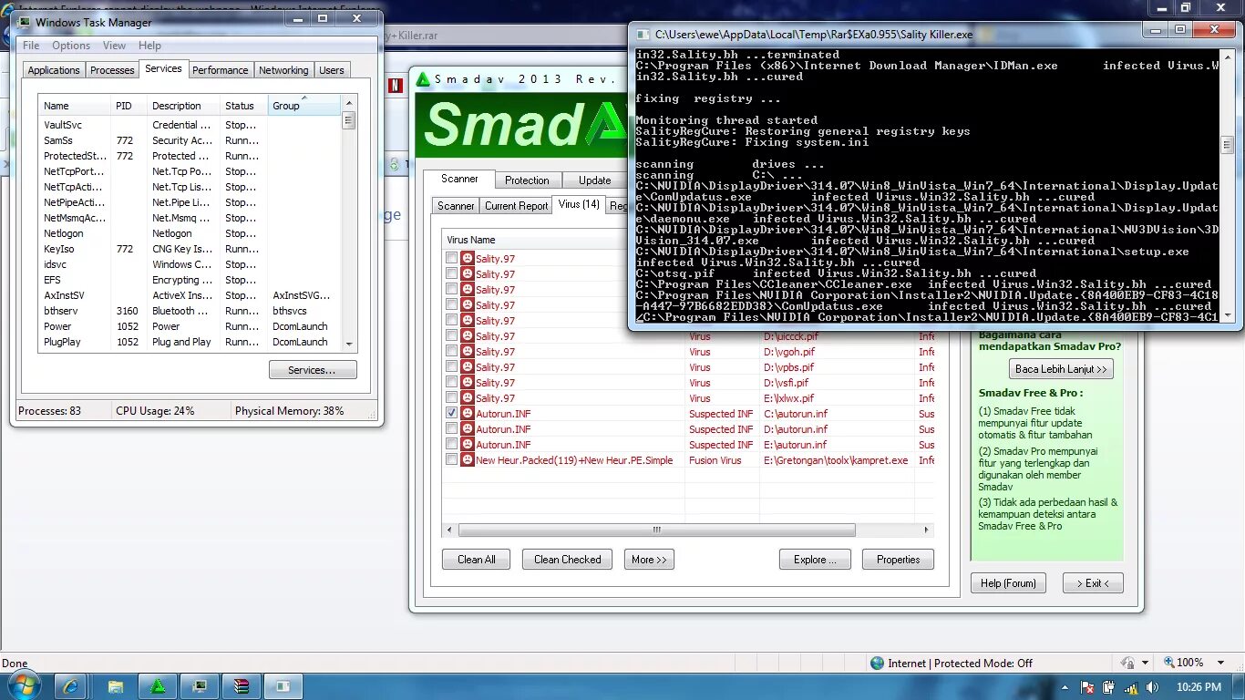Image resolution: width=1245 pixels, height=700 pixels.
Task: Open Smadav Update tab
Action: click(x=594, y=180)
